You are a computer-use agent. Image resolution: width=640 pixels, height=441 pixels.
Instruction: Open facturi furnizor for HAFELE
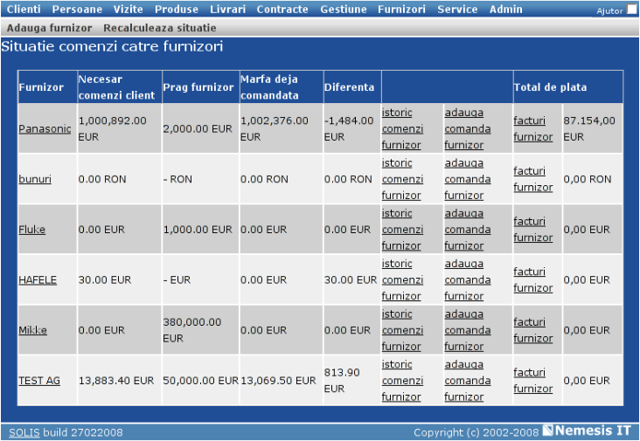pyautogui.click(x=533, y=280)
